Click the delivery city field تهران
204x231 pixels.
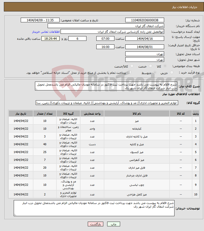click(145, 60)
